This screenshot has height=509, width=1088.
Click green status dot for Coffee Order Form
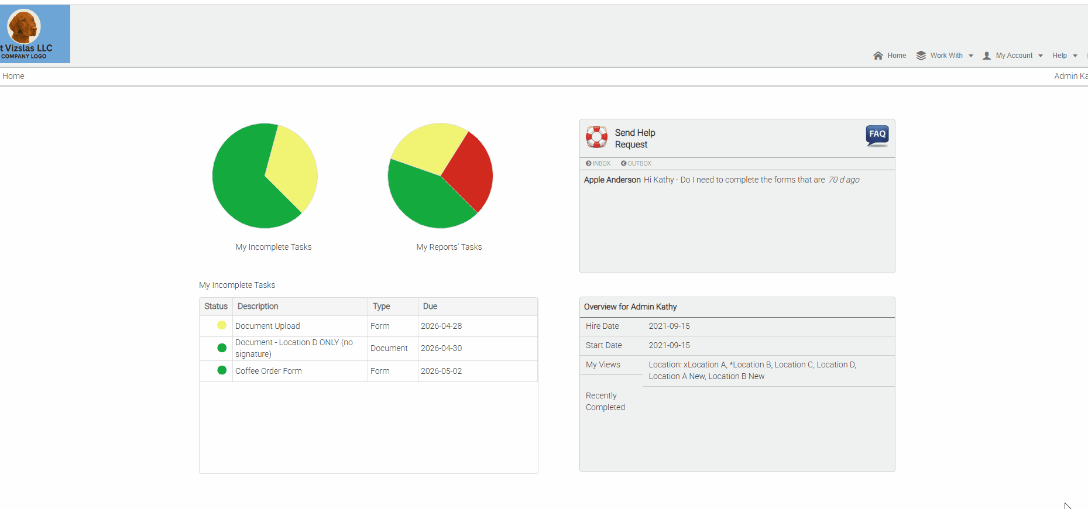222,370
